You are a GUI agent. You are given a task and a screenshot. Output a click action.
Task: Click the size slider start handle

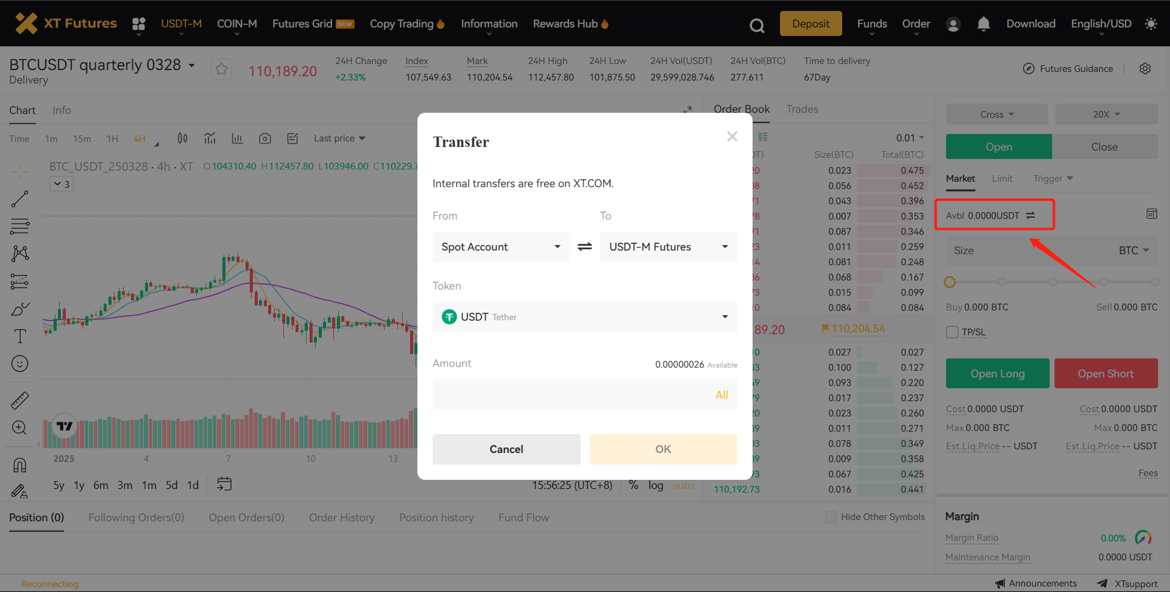coord(949,282)
